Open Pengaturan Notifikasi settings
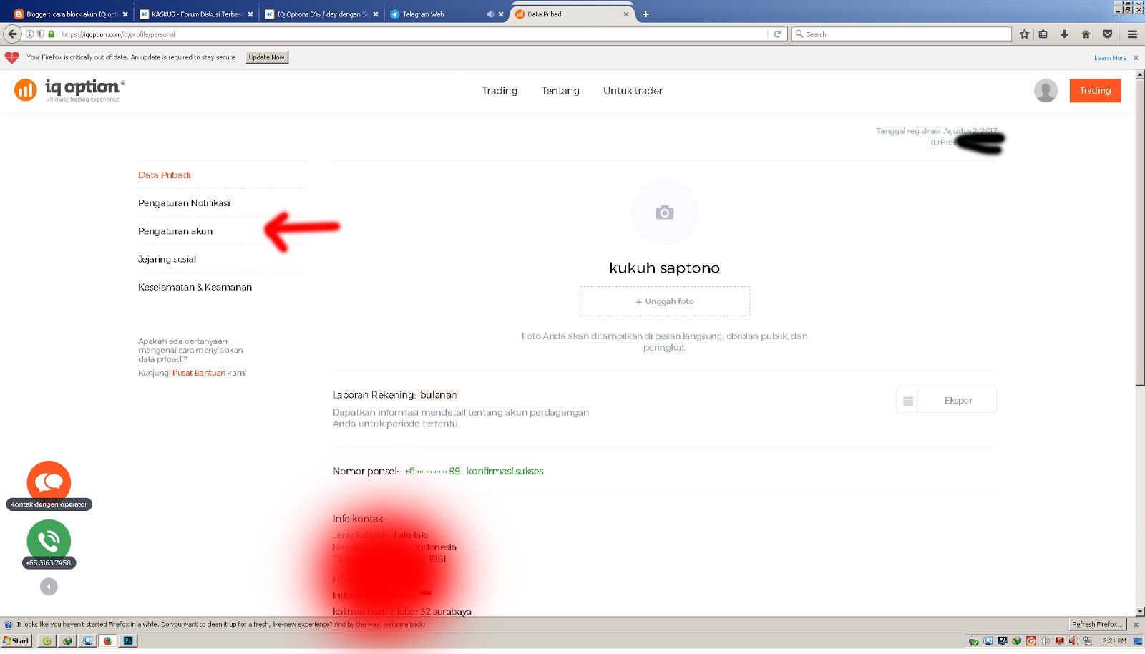Image resolution: width=1145 pixels, height=654 pixels. pyautogui.click(x=184, y=203)
